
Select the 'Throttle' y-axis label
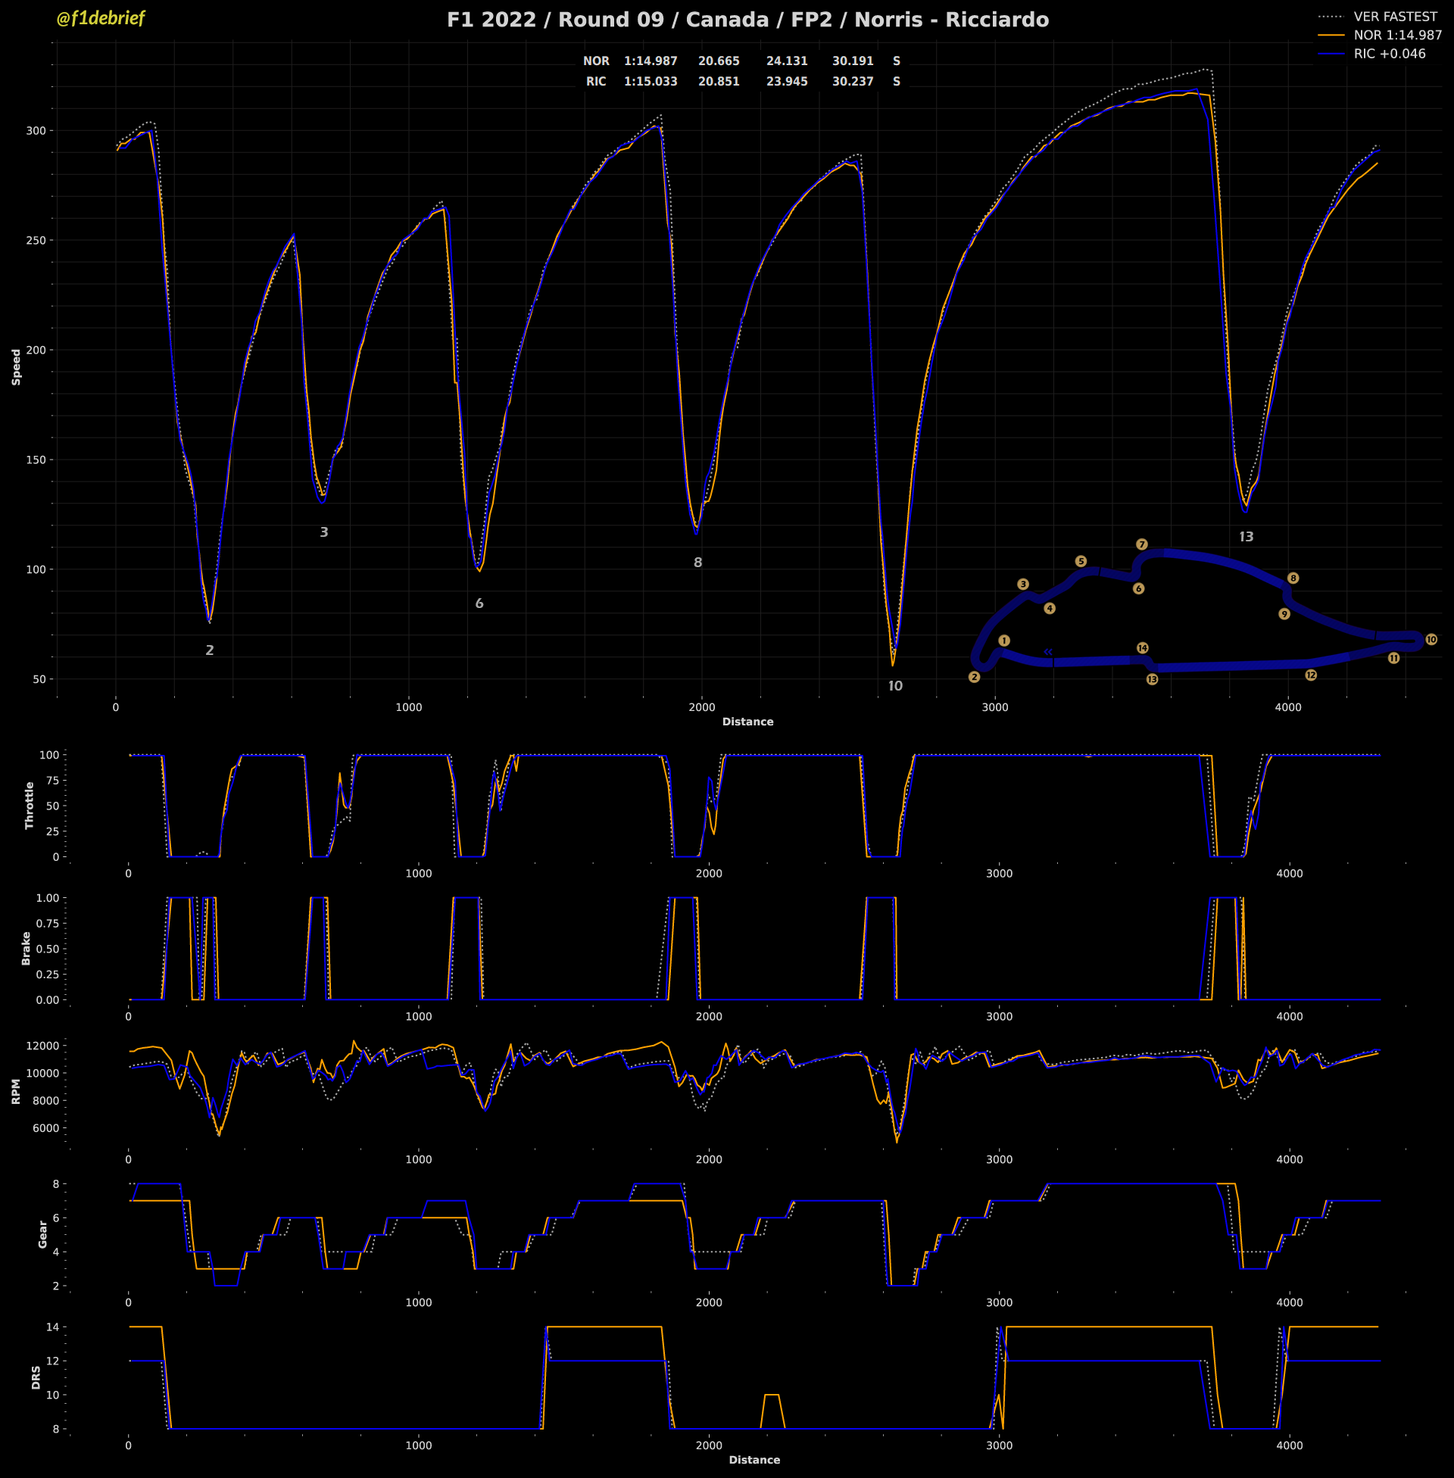(x=30, y=806)
